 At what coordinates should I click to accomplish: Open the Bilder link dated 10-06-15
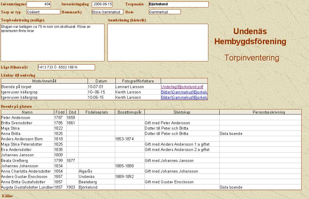184,98
